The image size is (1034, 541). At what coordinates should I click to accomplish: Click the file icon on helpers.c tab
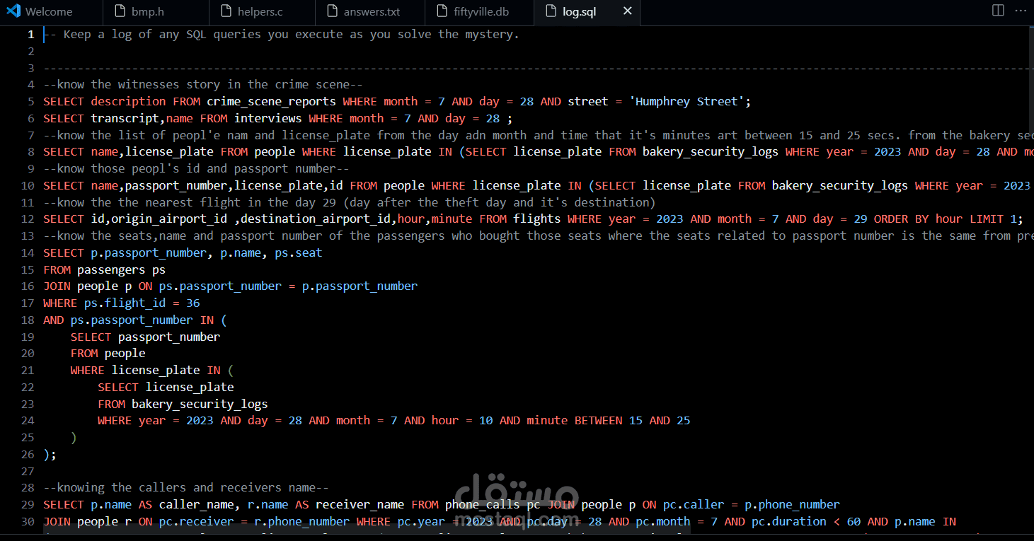(226, 11)
